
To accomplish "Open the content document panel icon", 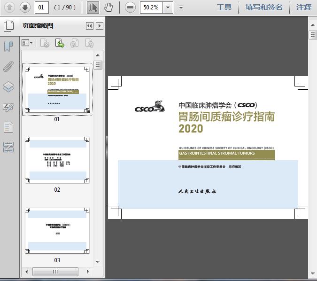I will click(x=8, y=127).
